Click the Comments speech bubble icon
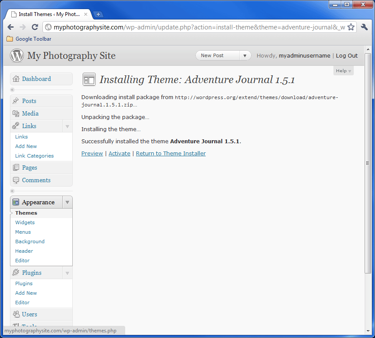This screenshot has width=375, height=338. [16, 180]
